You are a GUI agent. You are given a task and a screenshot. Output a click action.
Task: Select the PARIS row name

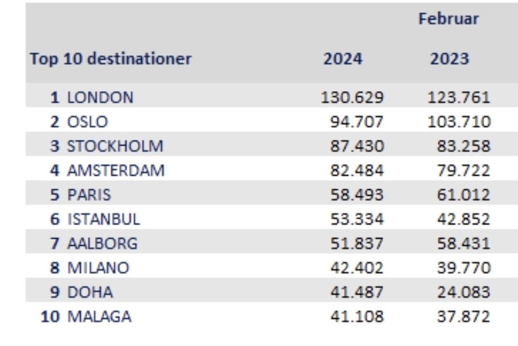click(x=89, y=195)
